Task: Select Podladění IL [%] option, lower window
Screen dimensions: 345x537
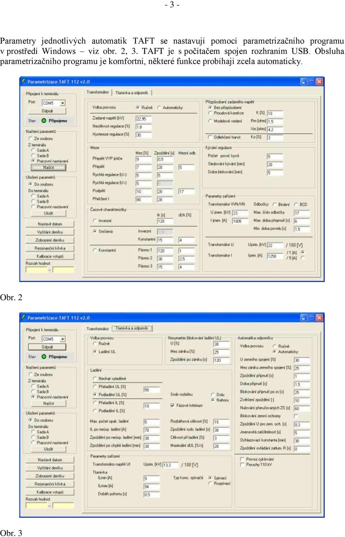Action: tap(95, 411)
